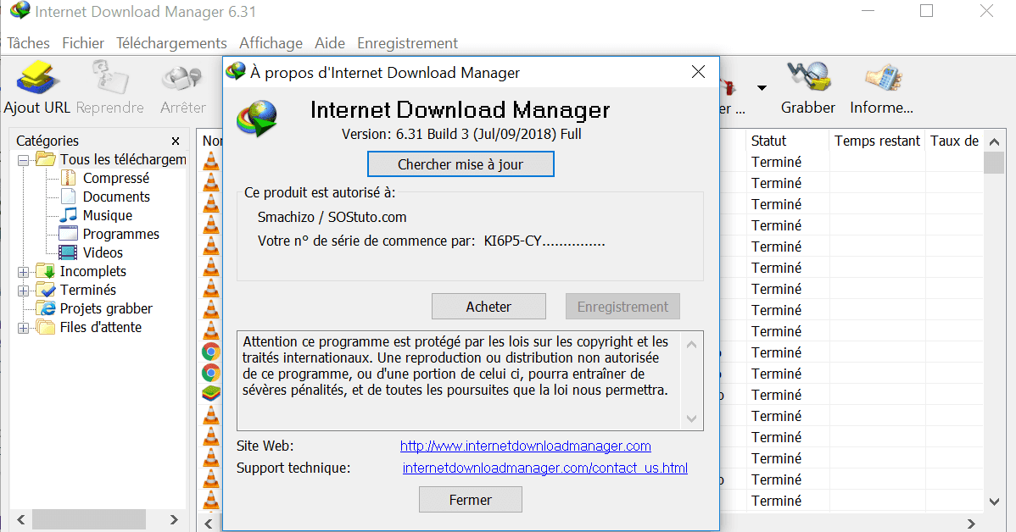Image resolution: width=1016 pixels, height=532 pixels.
Task: Click Chercher mise à jour button
Action: point(461,164)
